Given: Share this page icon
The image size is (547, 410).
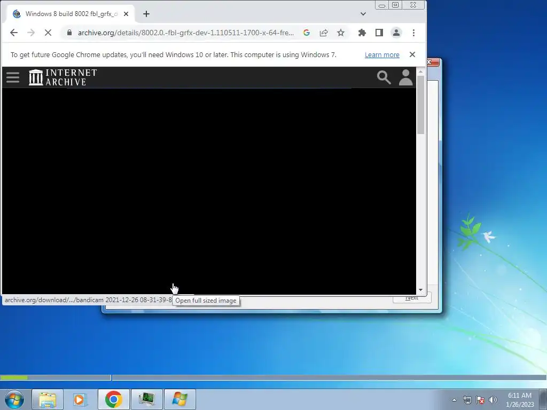Looking at the screenshot, I should click(324, 33).
